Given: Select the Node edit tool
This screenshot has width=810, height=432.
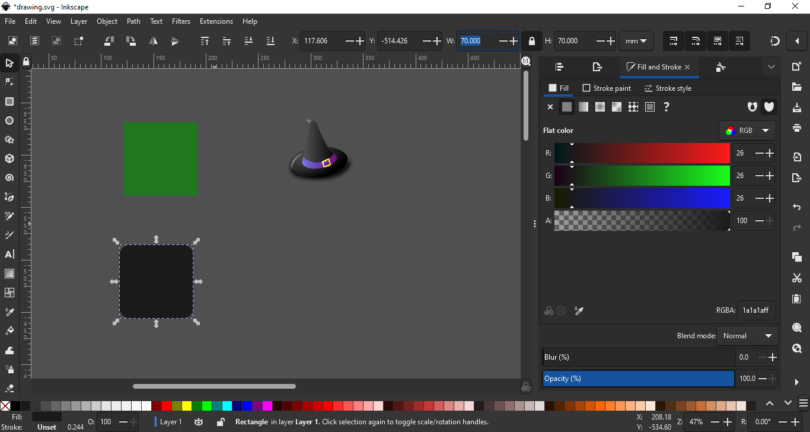Looking at the screenshot, I should point(9,82).
